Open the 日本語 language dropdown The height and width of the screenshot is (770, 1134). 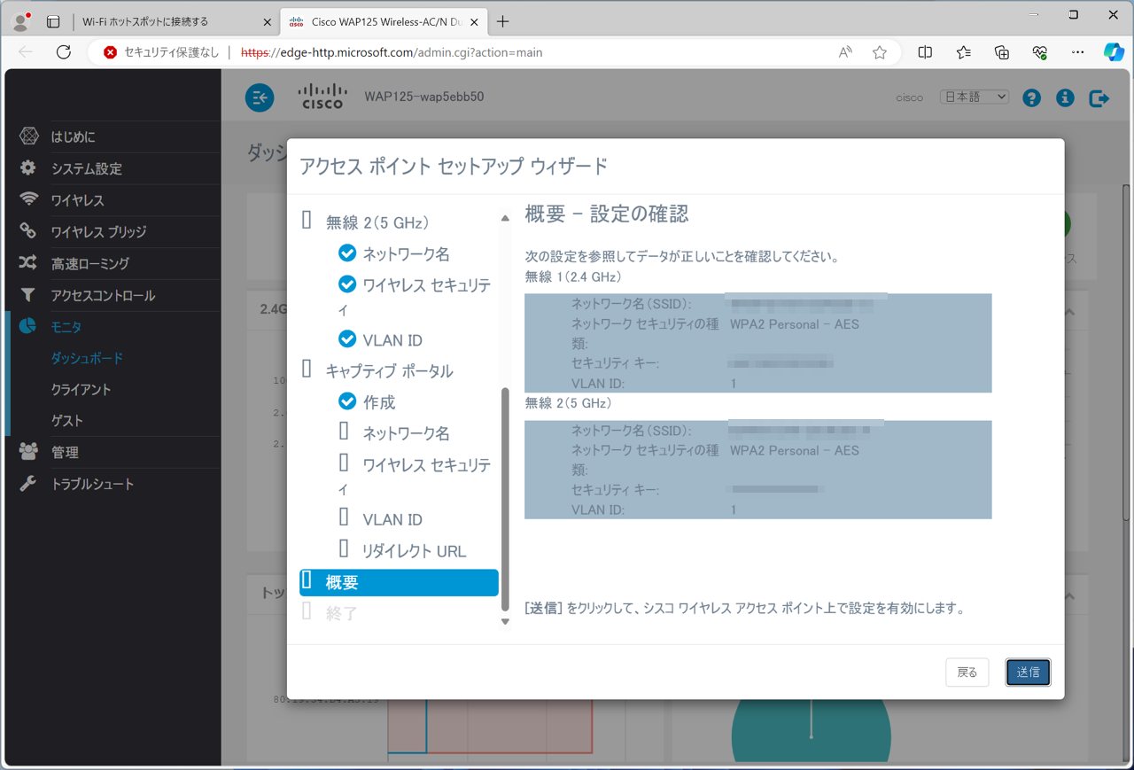point(975,97)
